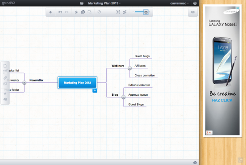Select the Approval queue node

[x=138, y=95]
